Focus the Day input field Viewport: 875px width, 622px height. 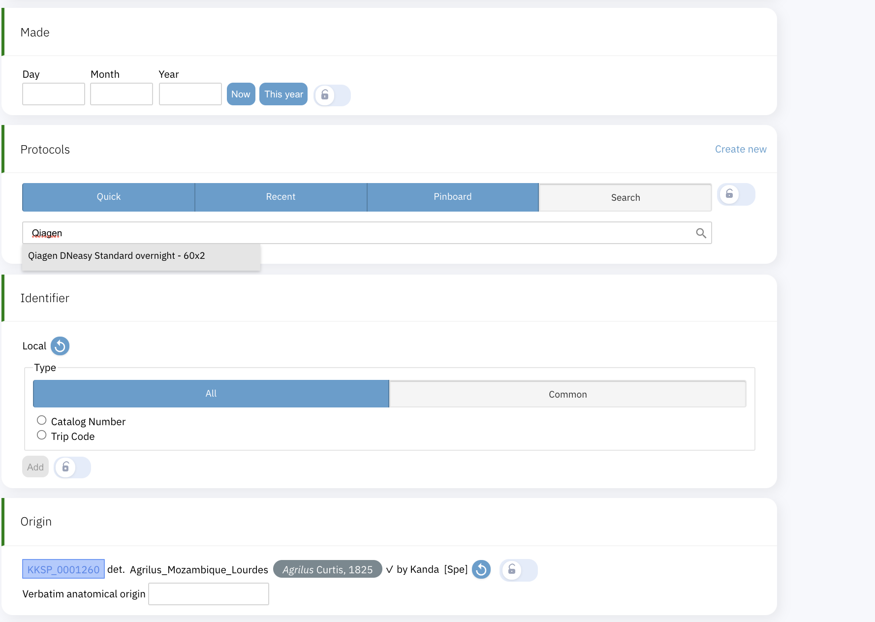point(54,94)
